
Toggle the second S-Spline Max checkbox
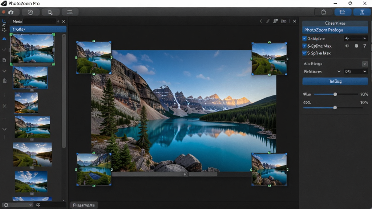pos(305,53)
